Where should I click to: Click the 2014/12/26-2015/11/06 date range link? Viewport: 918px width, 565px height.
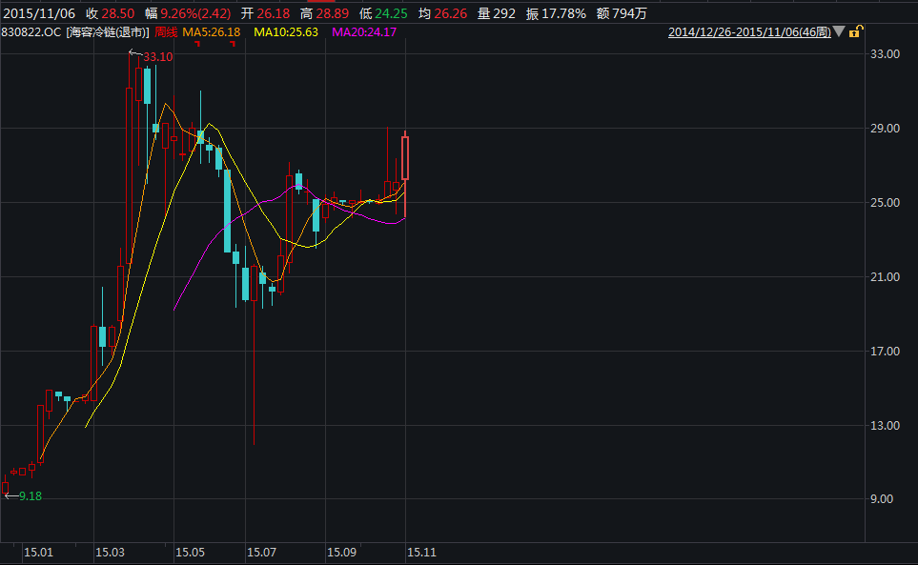tap(748, 32)
